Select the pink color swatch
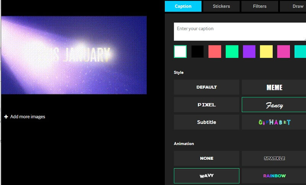 (x=283, y=51)
